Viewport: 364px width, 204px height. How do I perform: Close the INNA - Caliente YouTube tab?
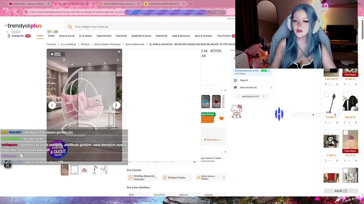pos(48,4)
